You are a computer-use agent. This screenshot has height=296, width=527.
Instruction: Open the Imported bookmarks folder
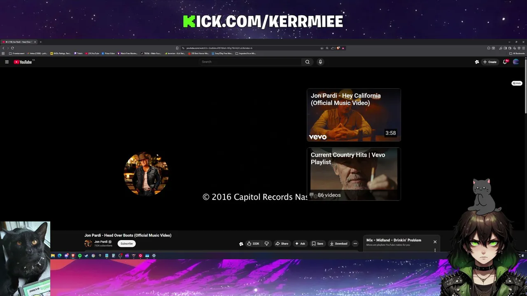pyautogui.click(x=246, y=53)
